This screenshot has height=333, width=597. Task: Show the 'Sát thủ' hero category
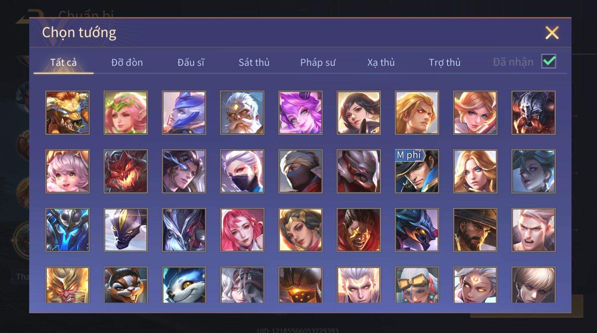(x=254, y=62)
